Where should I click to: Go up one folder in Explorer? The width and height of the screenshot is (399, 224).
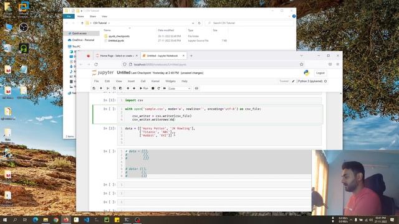(82, 23)
